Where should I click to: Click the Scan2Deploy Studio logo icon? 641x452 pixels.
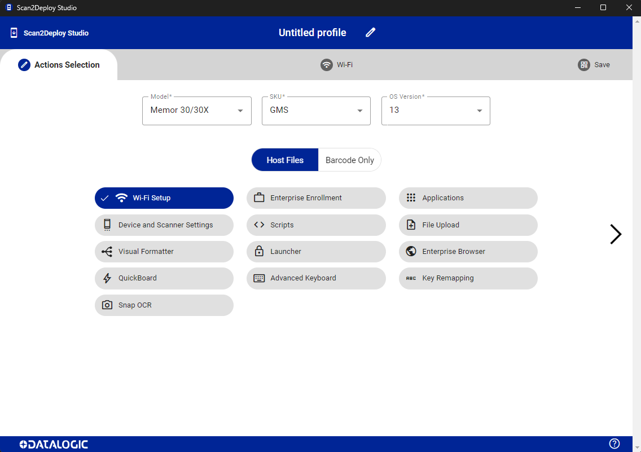point(14,33)
